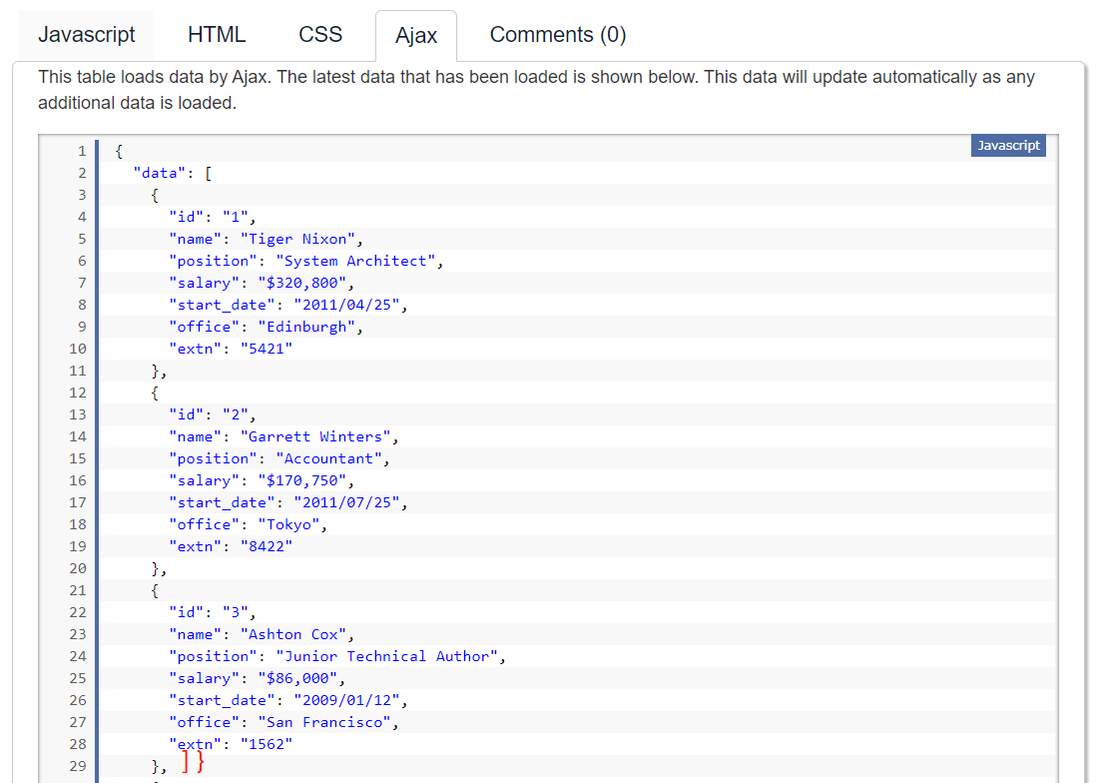Click the "Tiger Nixon" name value
Image resolution: width=1099 pixels, height=783 pixels.
coord(300,239)
